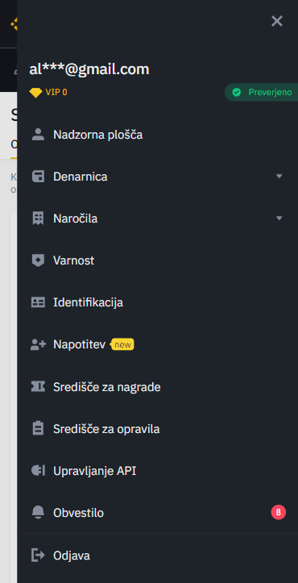Expand the Naročila dropdown arrow

click(x=279, y=219)
